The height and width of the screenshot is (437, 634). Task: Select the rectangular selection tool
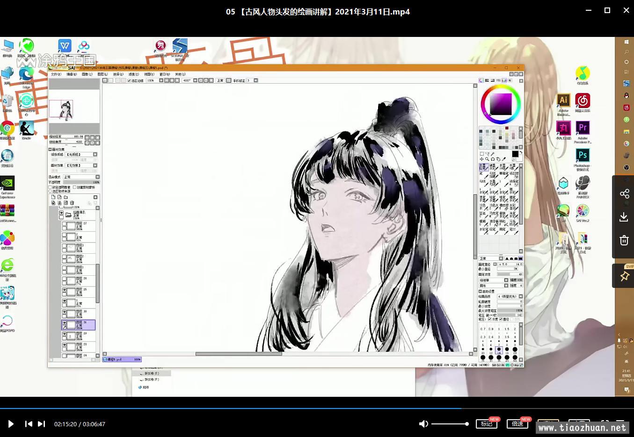(x=481, y=154)
